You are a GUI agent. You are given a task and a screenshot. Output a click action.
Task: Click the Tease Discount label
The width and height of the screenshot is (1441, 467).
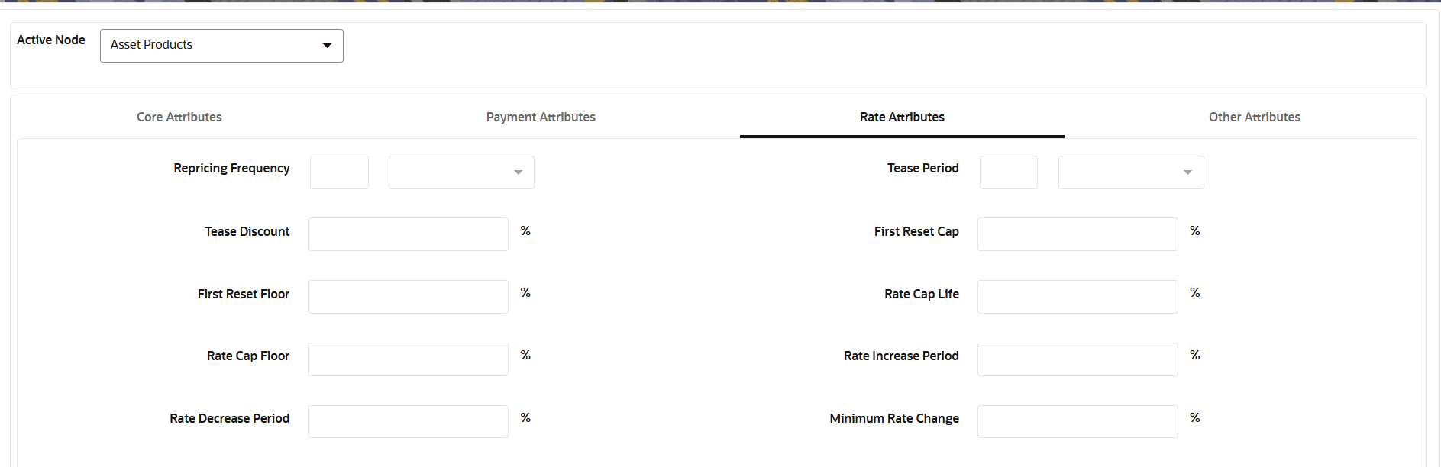click(x=247, y=231)
